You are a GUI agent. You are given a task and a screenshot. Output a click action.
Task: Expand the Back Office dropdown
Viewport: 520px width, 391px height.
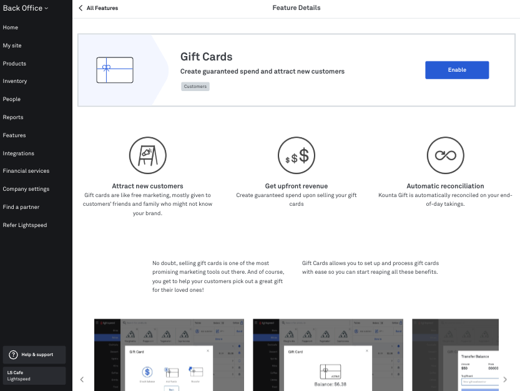pyautogui.click(x=26, y=8)
